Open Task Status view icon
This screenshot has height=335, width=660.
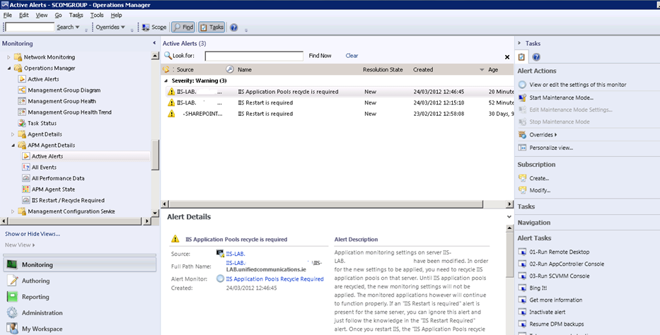pos(22,123)
